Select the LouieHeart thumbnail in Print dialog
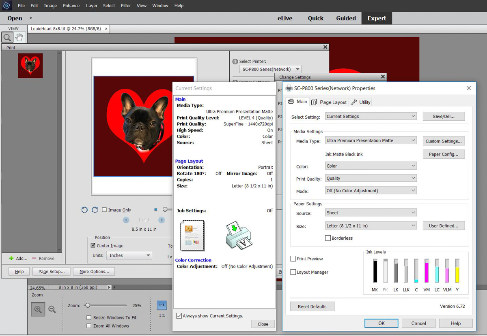 pos(30,66)
